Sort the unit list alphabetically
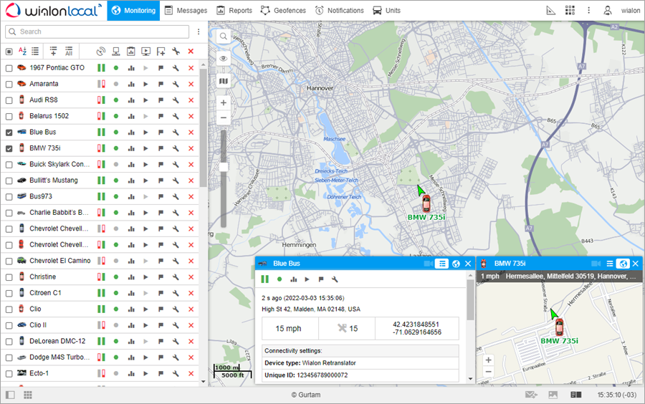The width and height of the screenshot is (645, 404). 22,52
